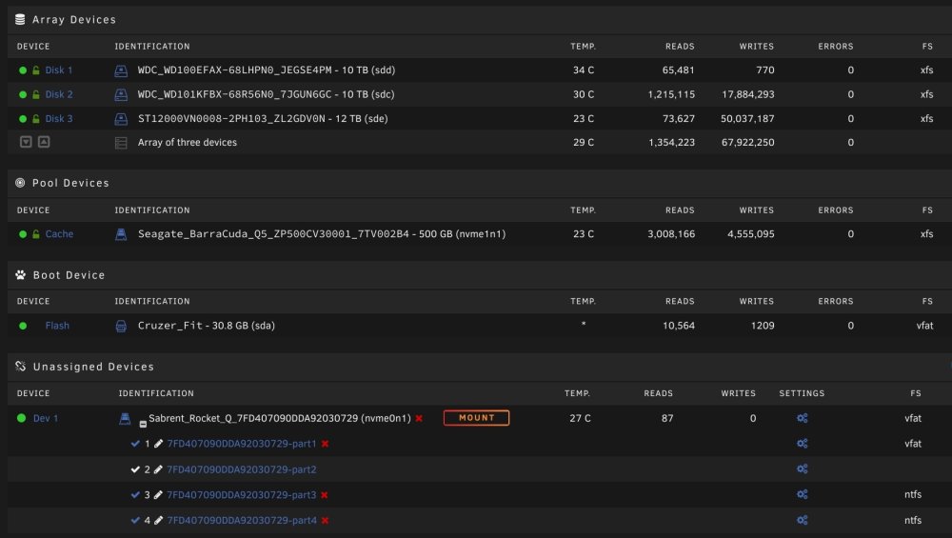
Task: Open the 7FD407090DDA92030729-part2 link
Action: pyautogui.click(x=242, y=469)
